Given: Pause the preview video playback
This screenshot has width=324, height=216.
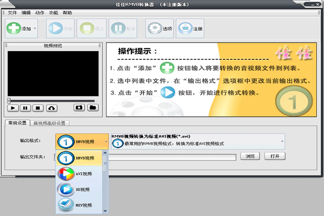Looking at the screenshot, I should click(x=25, y=108).
